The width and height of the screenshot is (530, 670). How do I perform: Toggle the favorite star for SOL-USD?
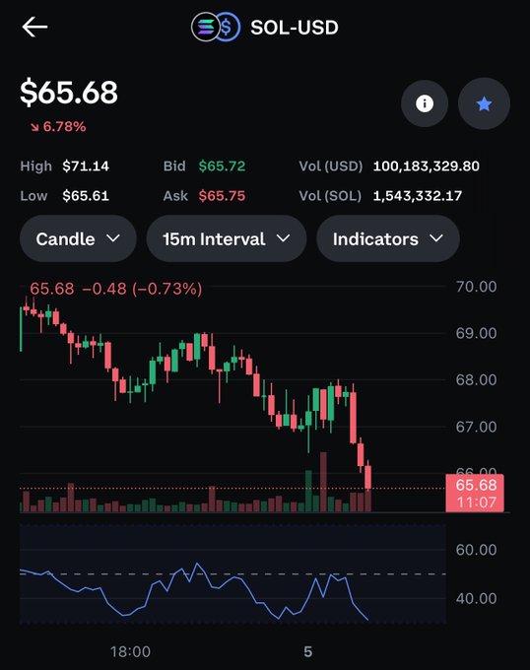[484, 103]
